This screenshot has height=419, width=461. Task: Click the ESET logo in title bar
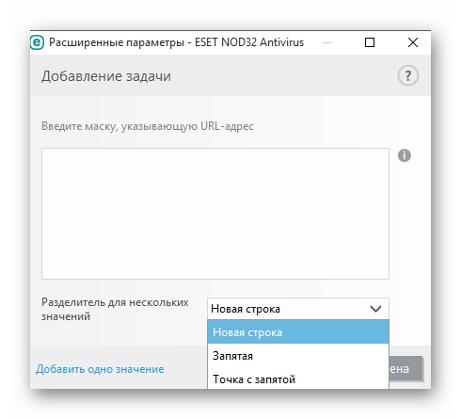[37, 42]
